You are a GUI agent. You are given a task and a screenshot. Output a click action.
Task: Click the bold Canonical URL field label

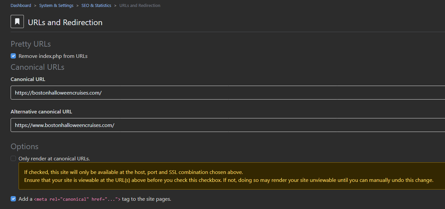pos(28,79)
